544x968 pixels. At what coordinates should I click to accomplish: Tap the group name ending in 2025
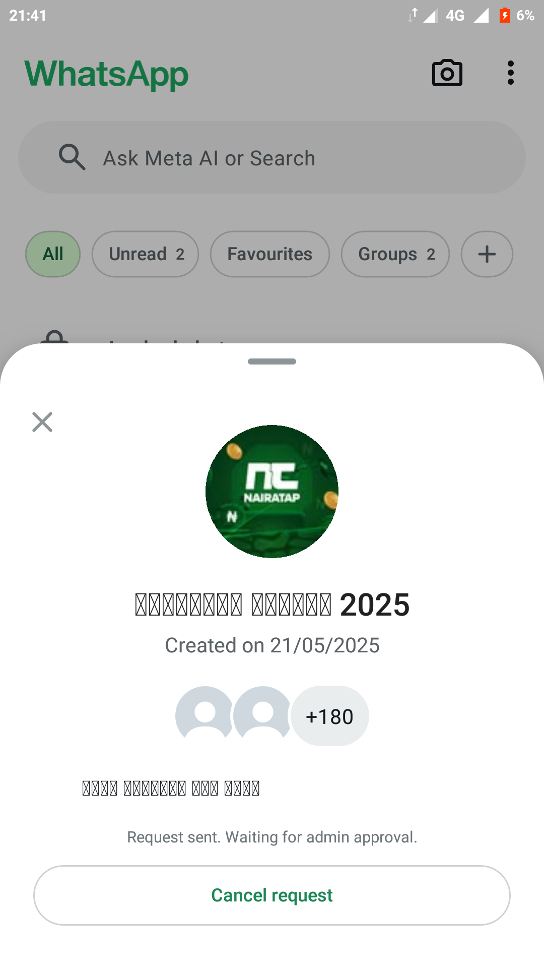pyautogui.click(x=272, y=604)
